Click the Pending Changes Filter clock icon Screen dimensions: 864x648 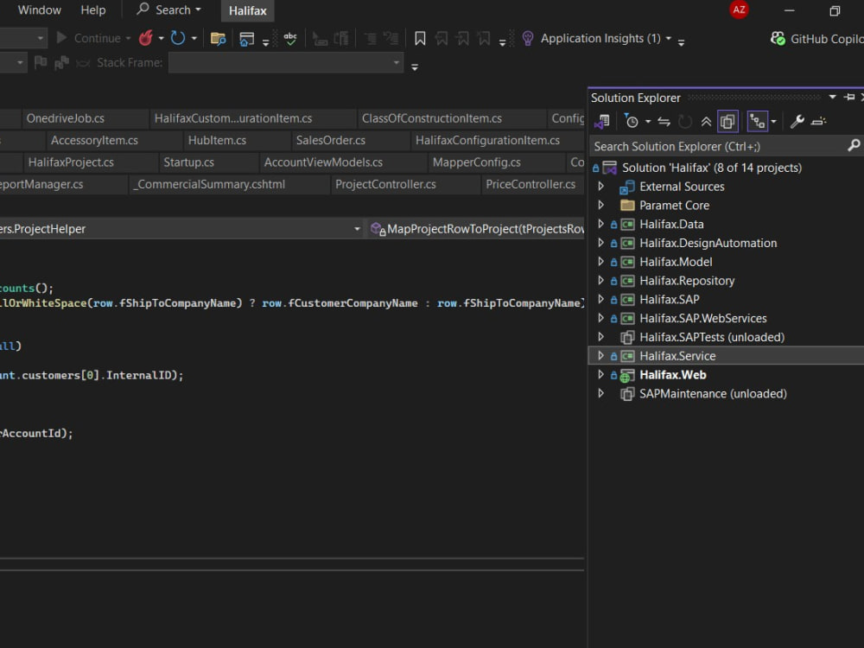pos(631,121)
